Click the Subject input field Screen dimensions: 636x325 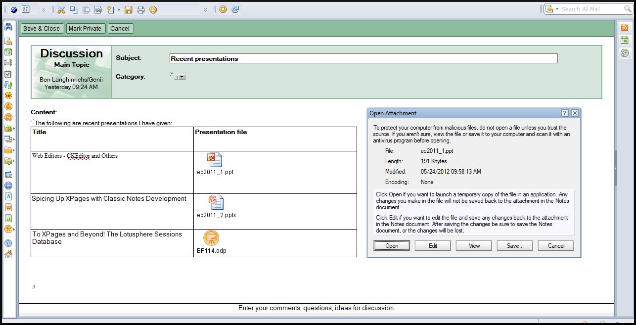[363, 58]
